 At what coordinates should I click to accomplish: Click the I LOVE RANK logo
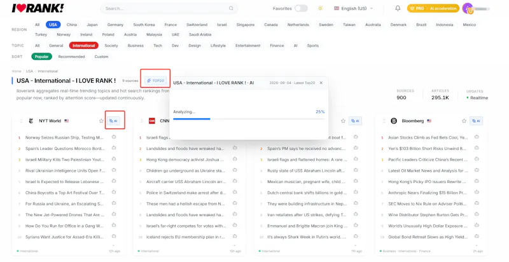point(38,8)
